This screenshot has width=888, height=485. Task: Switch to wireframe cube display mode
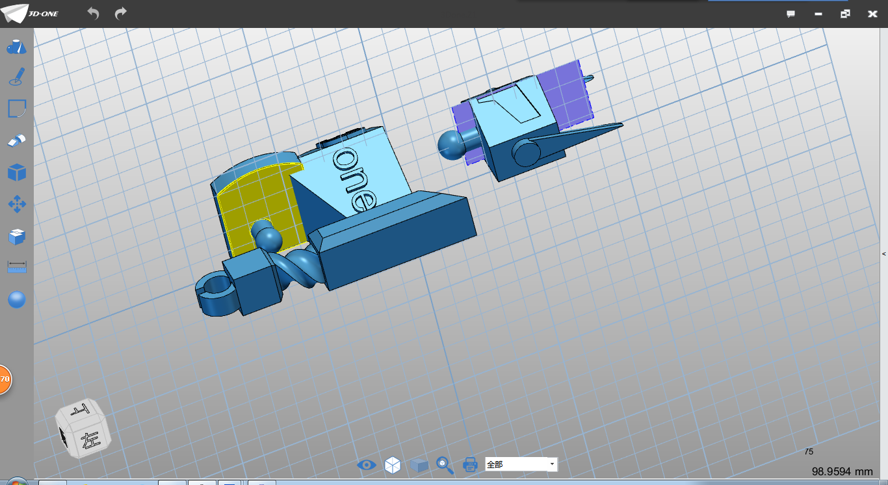[x=393, y=465]
